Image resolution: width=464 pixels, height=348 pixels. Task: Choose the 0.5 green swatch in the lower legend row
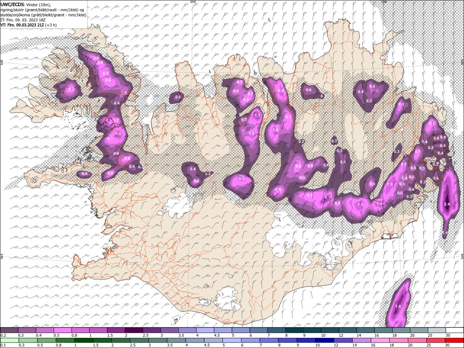46,340
